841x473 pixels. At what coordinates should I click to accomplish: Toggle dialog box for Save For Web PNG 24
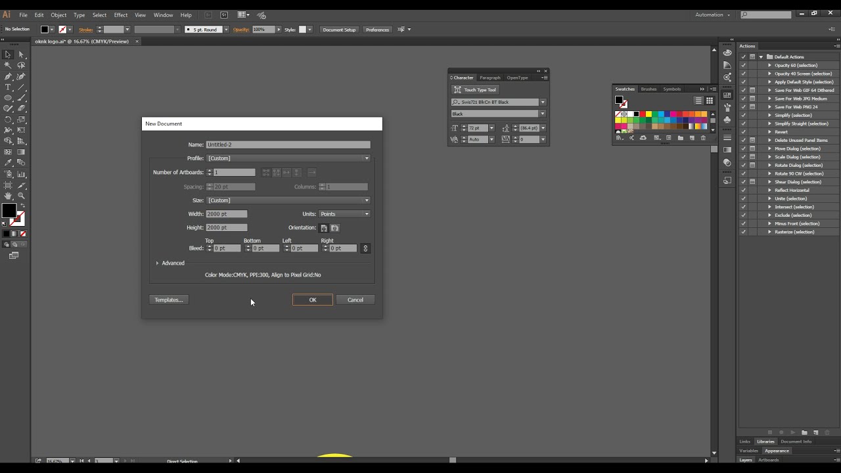point(752,107)
